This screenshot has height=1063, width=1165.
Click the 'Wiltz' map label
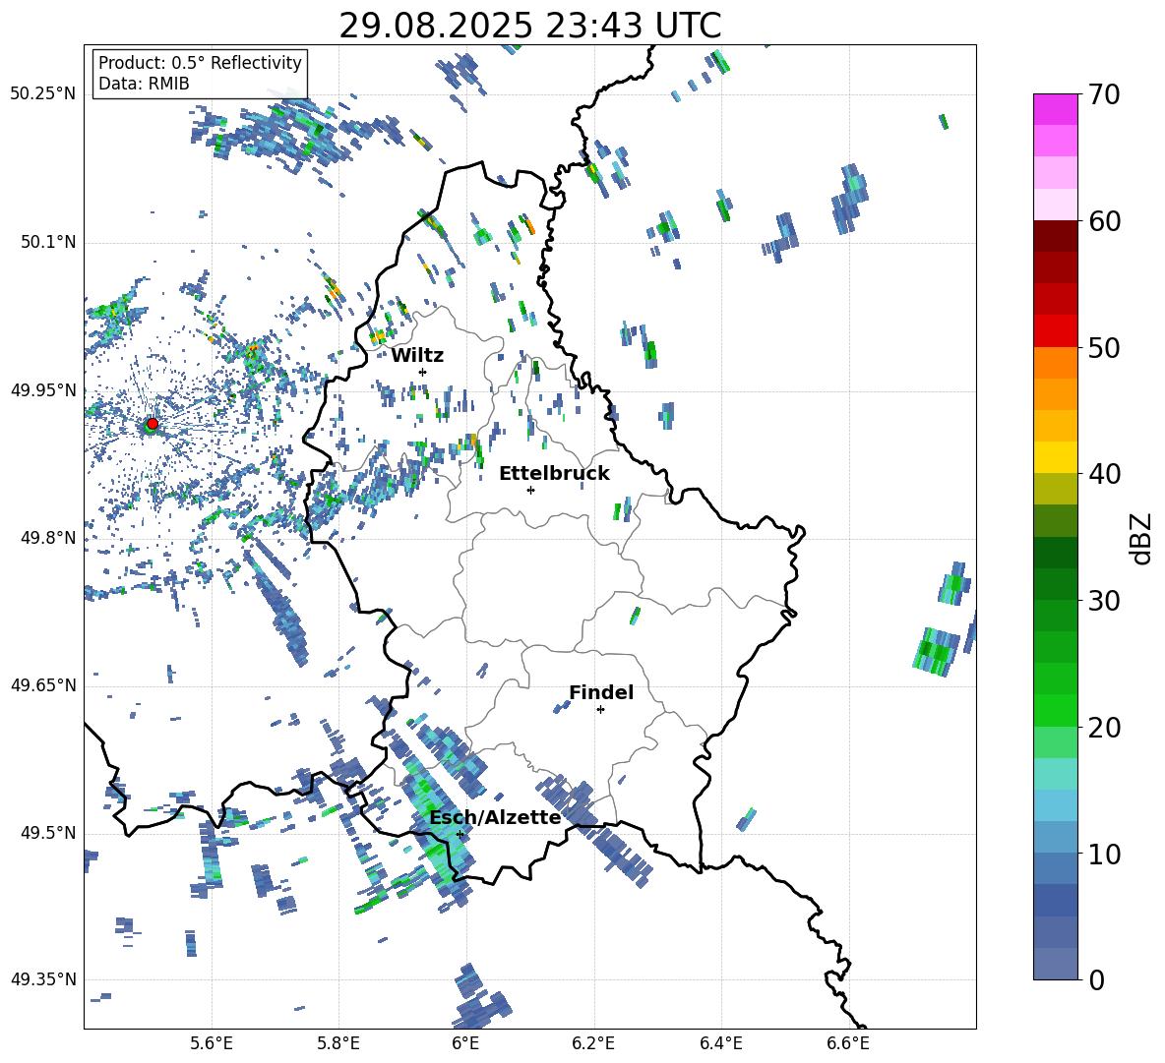(x=417, y=356)
